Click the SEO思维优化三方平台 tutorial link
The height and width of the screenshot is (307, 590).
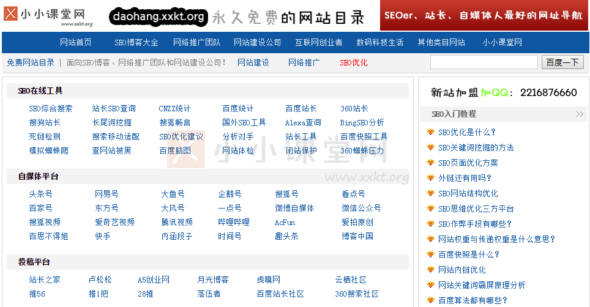point(476,209)
